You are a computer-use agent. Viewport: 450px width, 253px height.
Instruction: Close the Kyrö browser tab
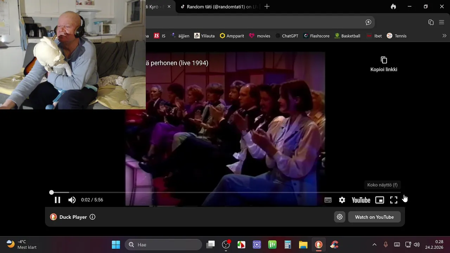[x=169, y=7]
